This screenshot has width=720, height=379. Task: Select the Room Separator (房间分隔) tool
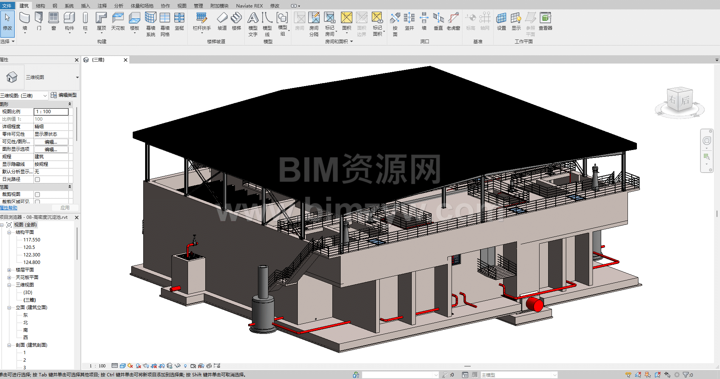tap(314, 24)
